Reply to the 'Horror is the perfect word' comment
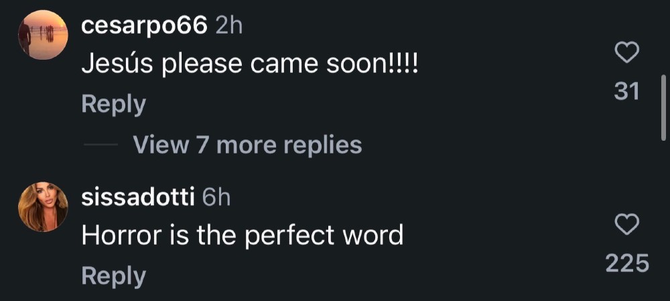Image resolution: width=670 pixels, height=301 pixels. (x=114, y=277)
